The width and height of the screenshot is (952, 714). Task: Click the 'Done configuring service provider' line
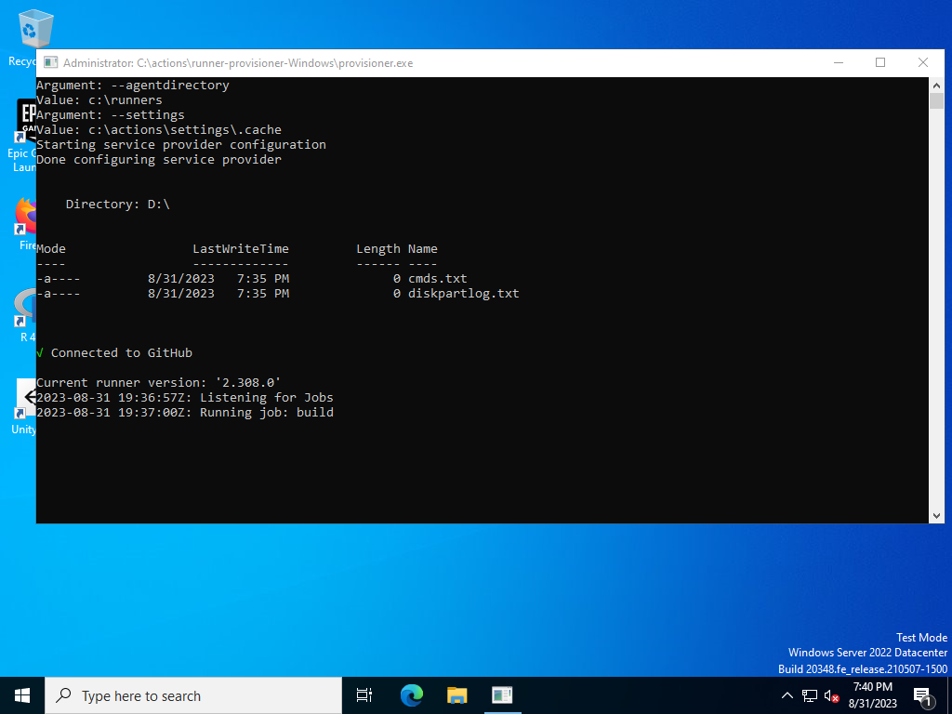click(x=158, y=160)
